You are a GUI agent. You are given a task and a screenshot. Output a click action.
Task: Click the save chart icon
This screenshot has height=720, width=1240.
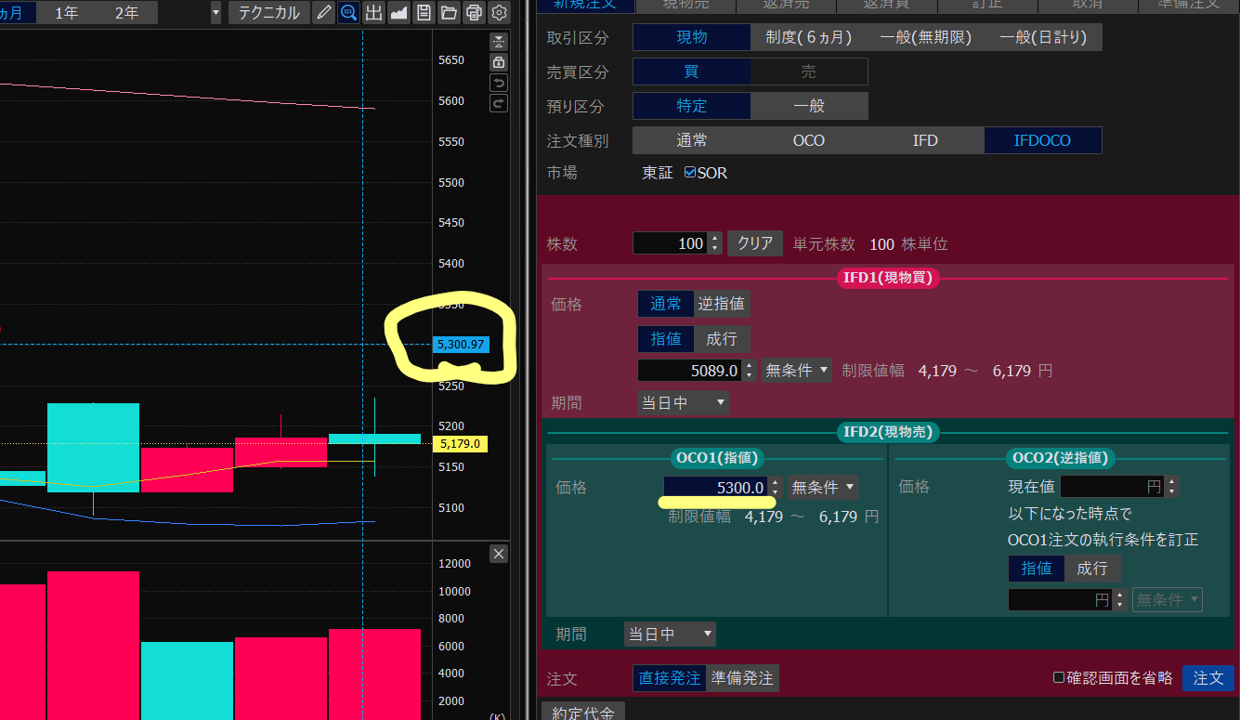coord(424,12)
